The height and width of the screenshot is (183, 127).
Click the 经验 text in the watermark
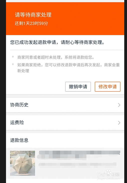point(115,174)
